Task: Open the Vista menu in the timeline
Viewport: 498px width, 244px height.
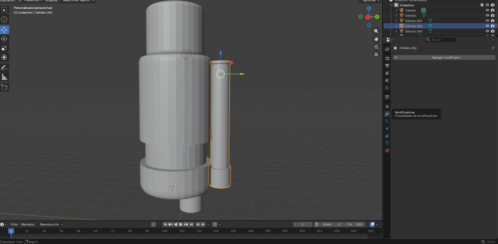Action: point(14,225)
